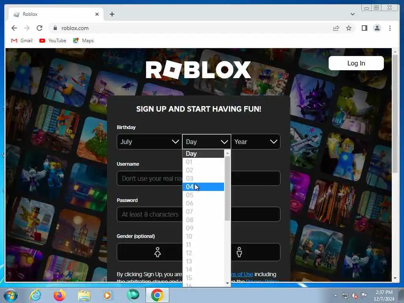Screen dimensions: 404x303
Task: Select the female gender icon
Action: [157, 252]
